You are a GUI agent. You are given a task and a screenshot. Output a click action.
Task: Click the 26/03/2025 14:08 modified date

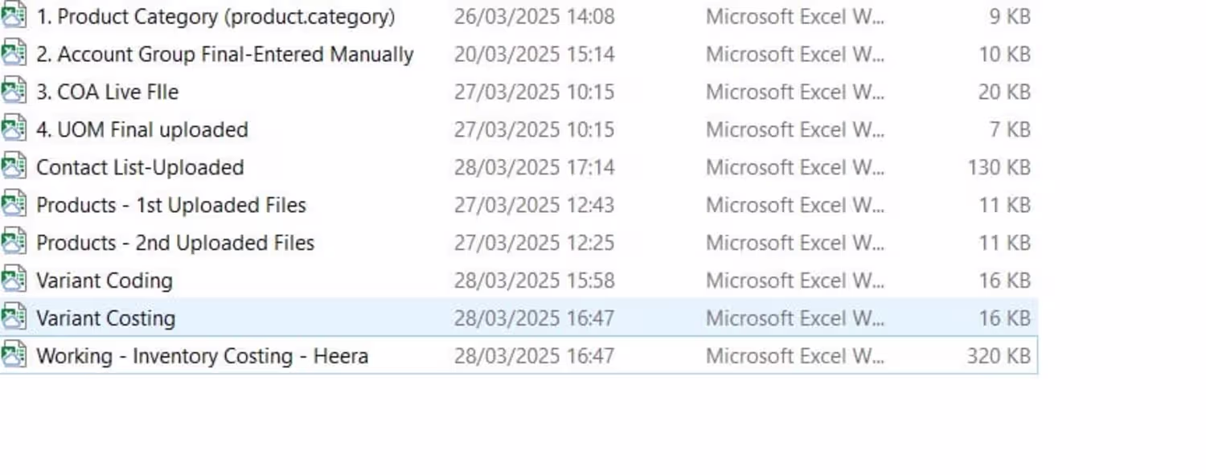pos(534,17)
